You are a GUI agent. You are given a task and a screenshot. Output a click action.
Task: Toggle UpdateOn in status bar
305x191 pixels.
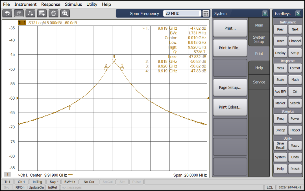point(36,188)
